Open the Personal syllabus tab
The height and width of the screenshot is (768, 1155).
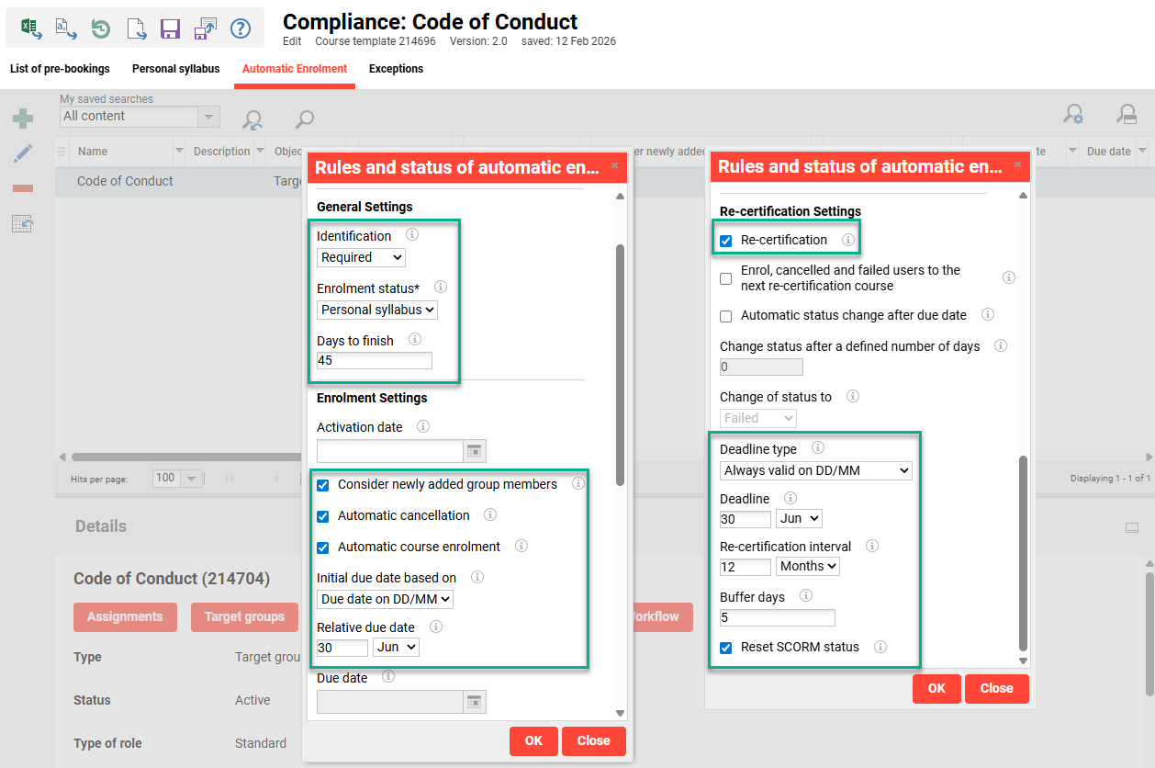coord(175,69)
